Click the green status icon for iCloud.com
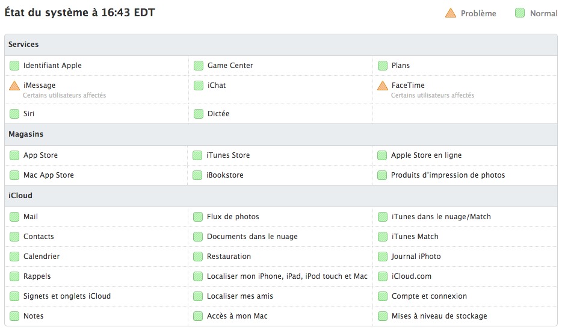The width and height of the screenshot is (562, 330). coord(383,276)
